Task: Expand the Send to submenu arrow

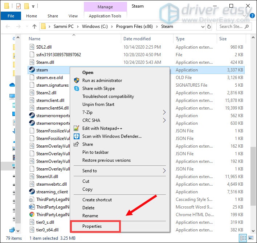Action: point(164,171)
